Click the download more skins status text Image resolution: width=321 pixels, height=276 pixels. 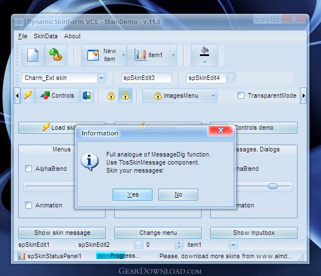coord(226,256)
